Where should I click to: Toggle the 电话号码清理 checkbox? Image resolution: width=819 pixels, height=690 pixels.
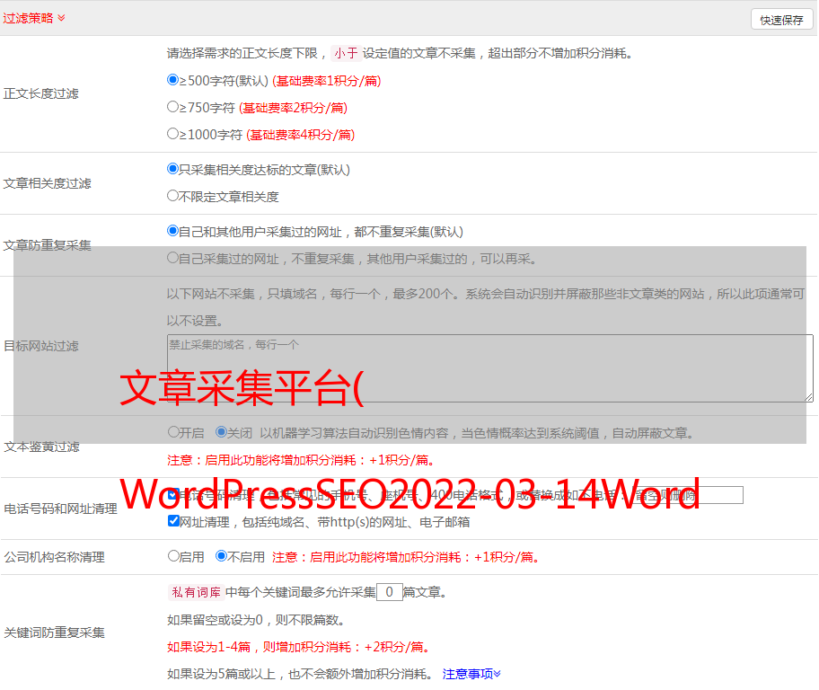tap(173, 494)
